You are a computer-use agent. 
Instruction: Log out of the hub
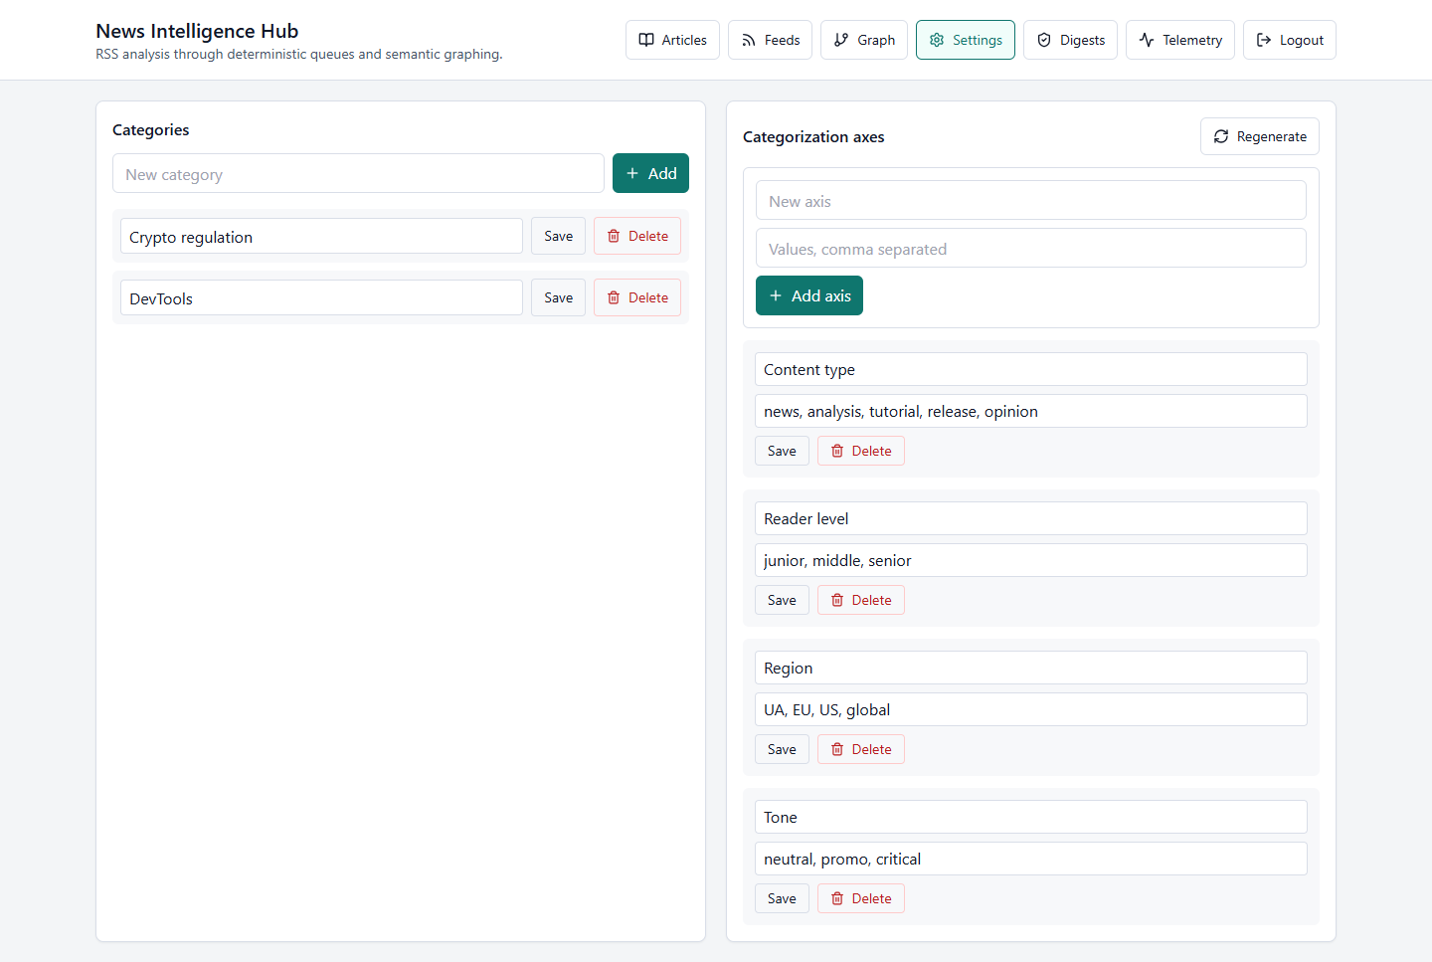(x=1290, y=40)
